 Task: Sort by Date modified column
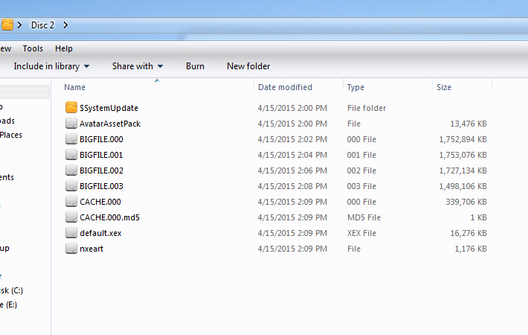285,87
